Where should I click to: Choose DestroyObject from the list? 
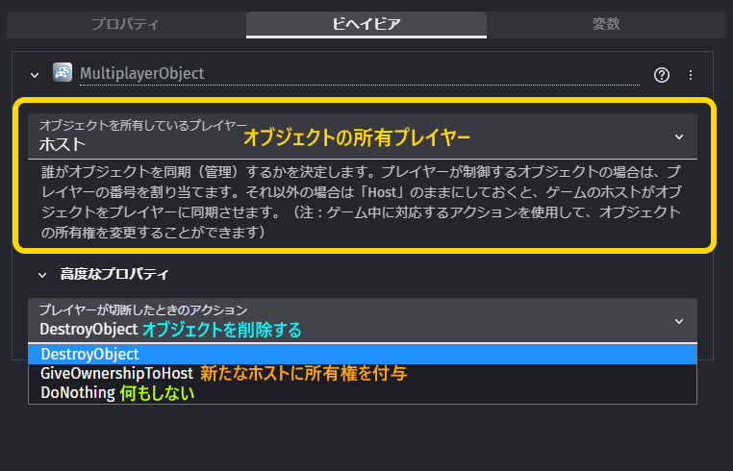[363, 354]
